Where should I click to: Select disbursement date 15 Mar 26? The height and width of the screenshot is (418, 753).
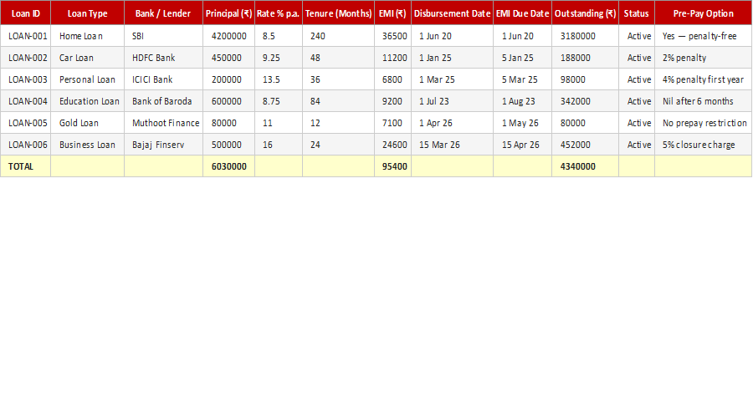click(x=452, y=145)
